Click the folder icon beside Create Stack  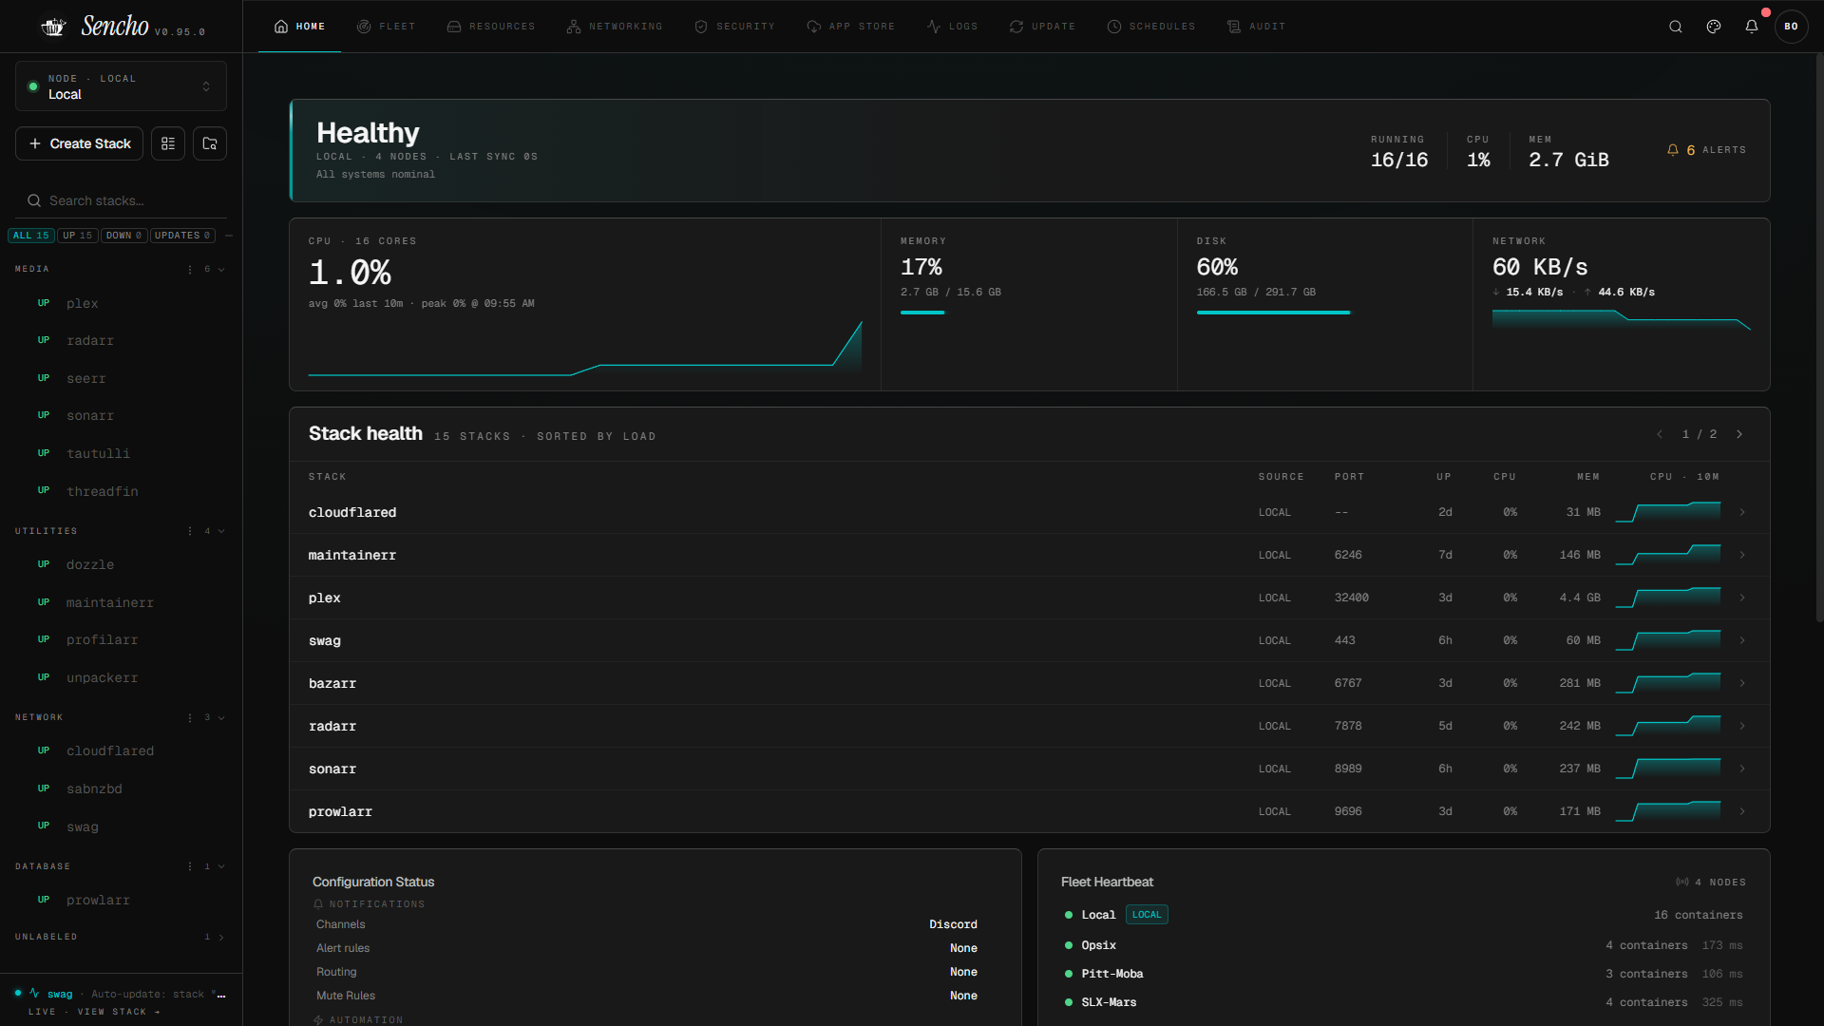pos(210,143)
